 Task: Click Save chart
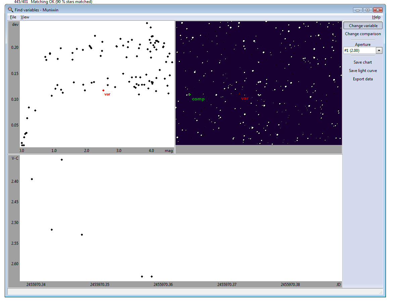[x=362, y=62]
